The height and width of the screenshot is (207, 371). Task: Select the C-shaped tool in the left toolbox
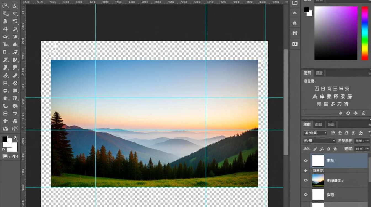tap(5, 106)
